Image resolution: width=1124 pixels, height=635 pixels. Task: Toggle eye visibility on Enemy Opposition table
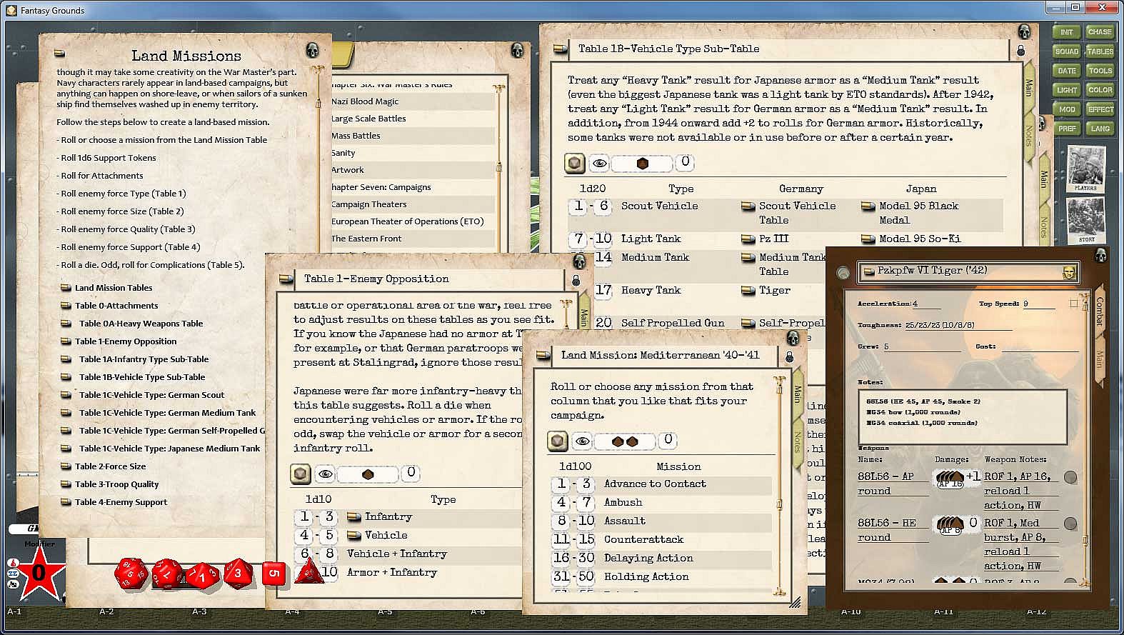coord(325,474)
